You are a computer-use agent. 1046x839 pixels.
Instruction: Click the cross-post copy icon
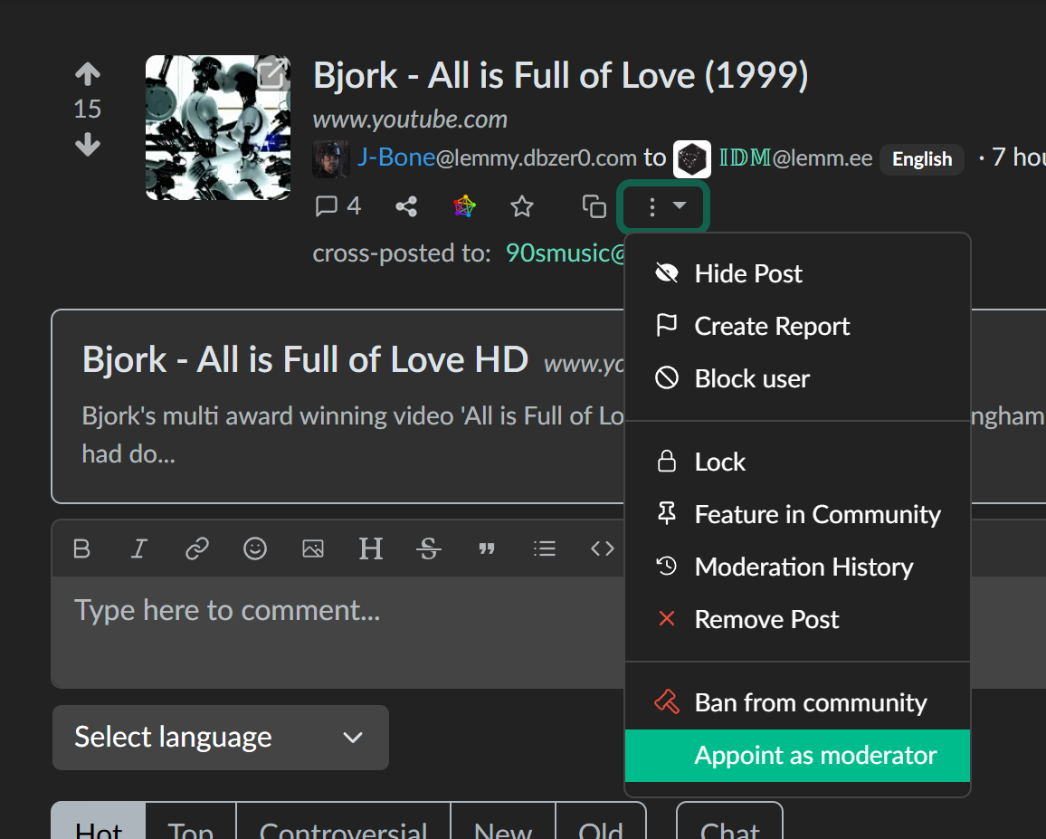point(594,206)
